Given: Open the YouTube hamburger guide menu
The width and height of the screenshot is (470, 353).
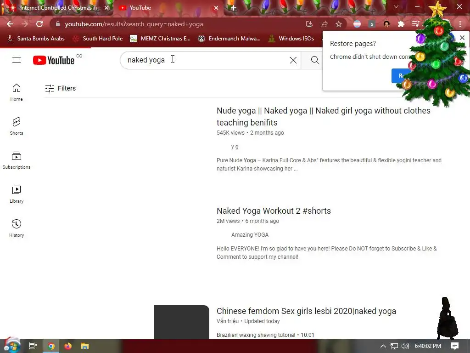Looking at the screenshot, I should 17,60.
